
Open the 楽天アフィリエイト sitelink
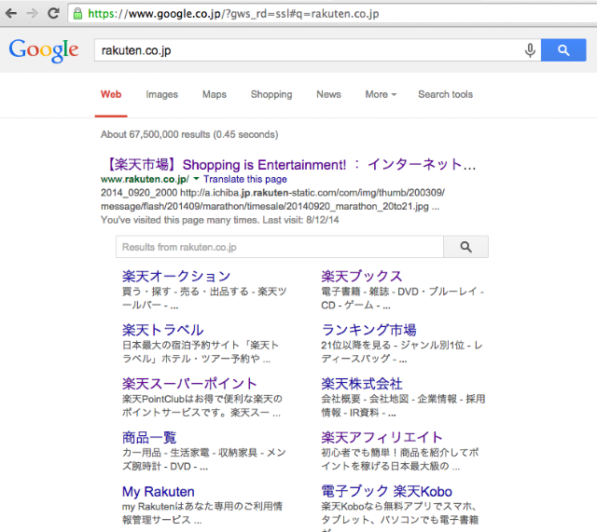(x=382, y=438)
